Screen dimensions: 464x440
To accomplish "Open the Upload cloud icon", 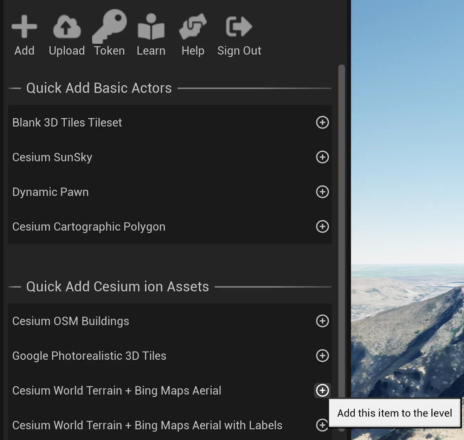I will [x=67, y=27].
